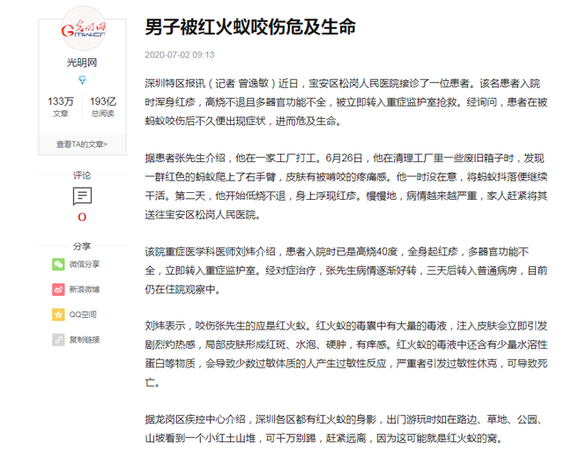This screenshot has width=564, height=451.
Task: Click the 文章 label under 133万
Action: pos(61,114)
